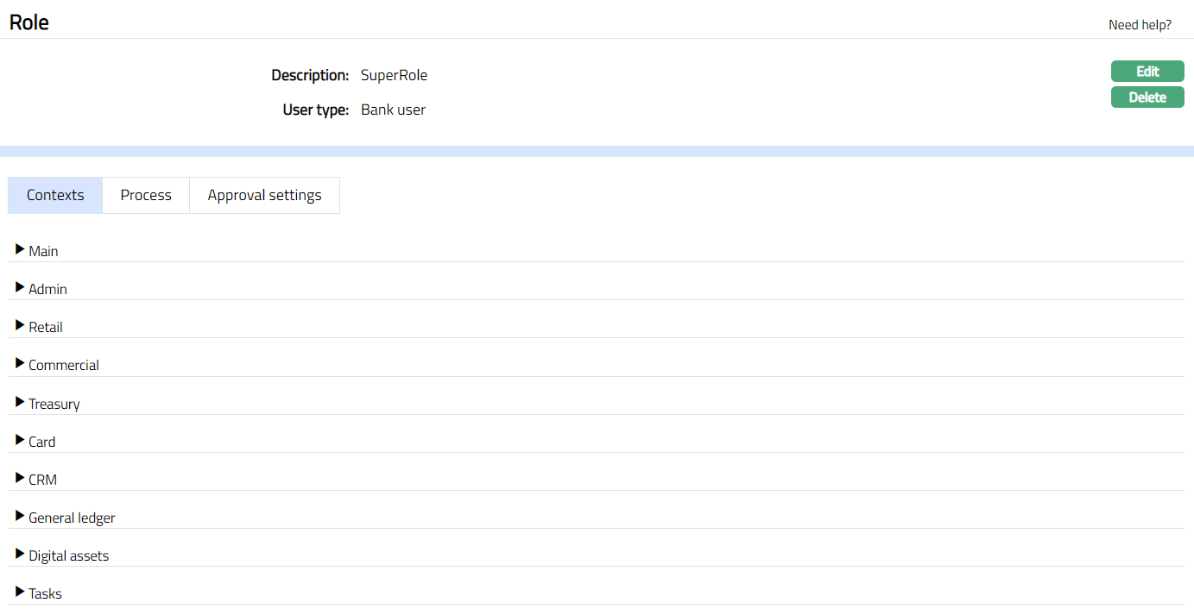The image size is (1194, 615).
Task: Click the triangle icon beside CRM
Action: pyautogui.click(x=21, y=479)
